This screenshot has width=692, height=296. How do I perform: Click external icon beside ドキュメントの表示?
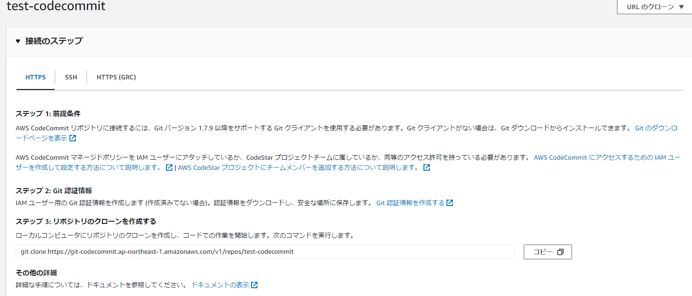[254, 285]
